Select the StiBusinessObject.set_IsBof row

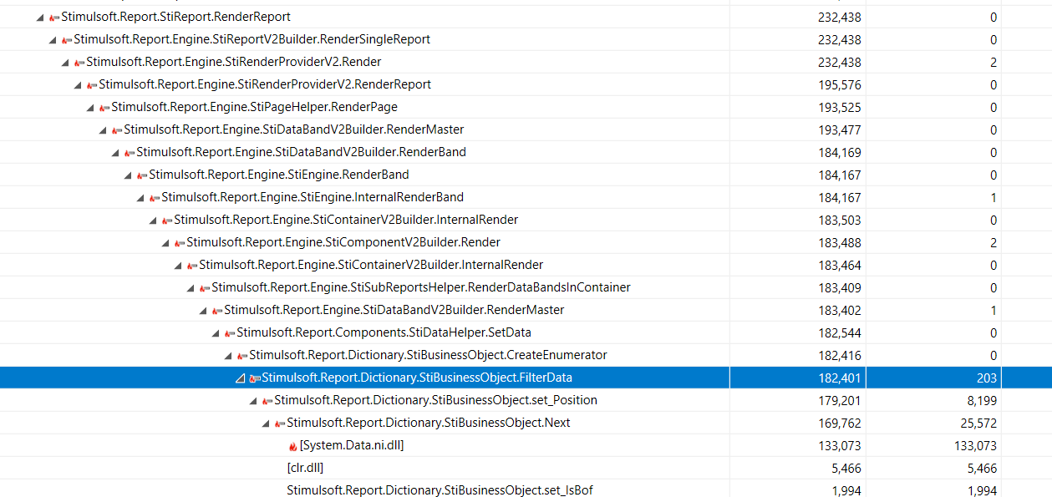coord(526,489)
